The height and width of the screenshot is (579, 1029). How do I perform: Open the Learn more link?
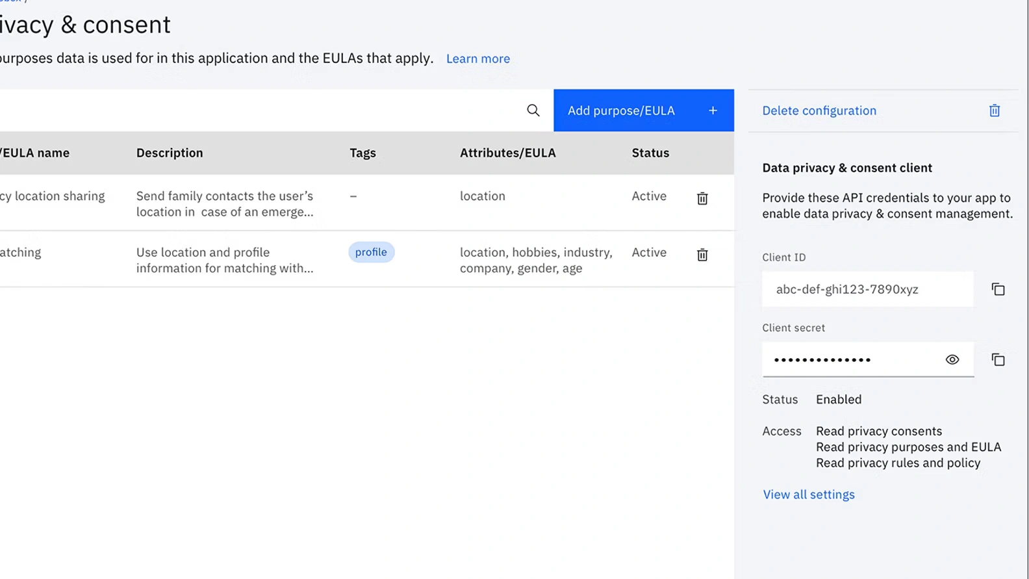477,59
